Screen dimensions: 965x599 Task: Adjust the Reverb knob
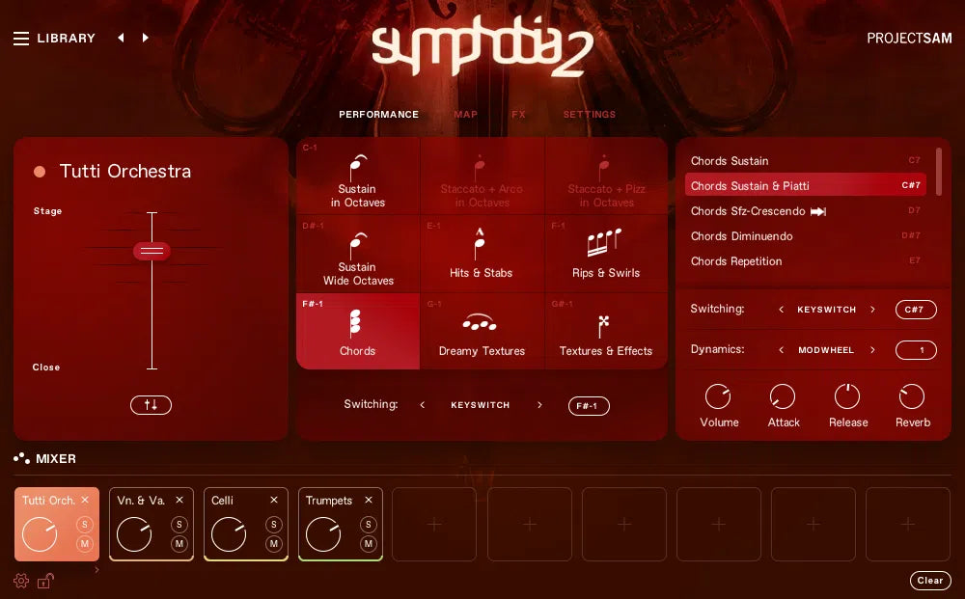tap(912, 395)
